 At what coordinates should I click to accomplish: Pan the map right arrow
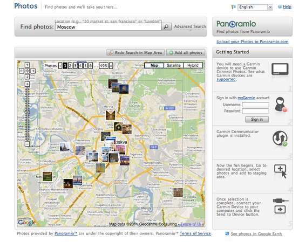click(x=33, y=71)
